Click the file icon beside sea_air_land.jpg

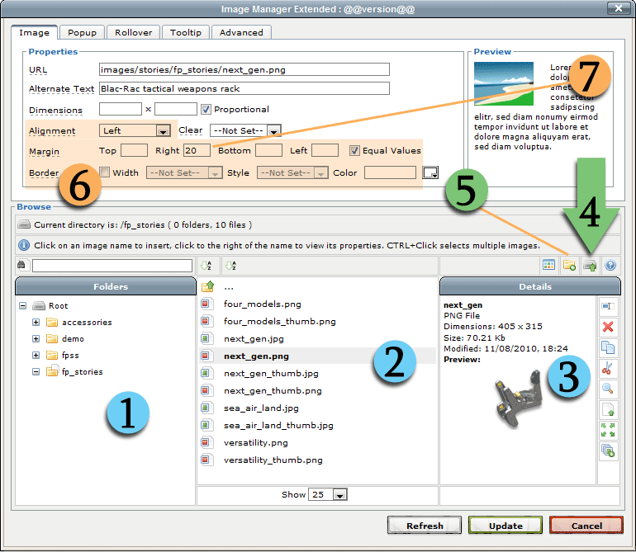tap(206, 408)
